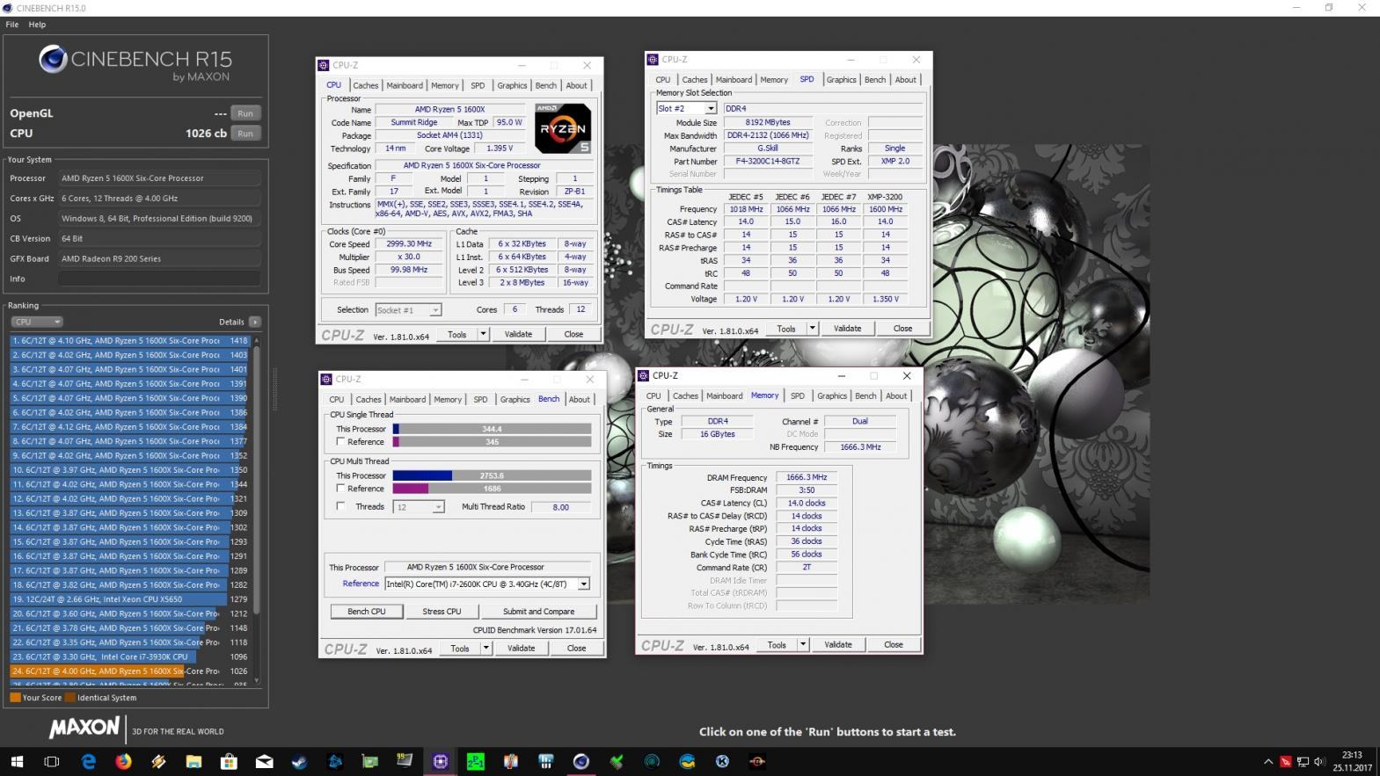Open Tools dropdown arrow in Memory window
1380x776 pixels.
(x=802, y=644)
